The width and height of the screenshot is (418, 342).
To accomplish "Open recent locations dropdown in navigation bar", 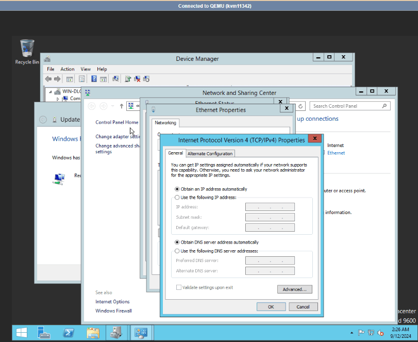I will click(113, 106).
